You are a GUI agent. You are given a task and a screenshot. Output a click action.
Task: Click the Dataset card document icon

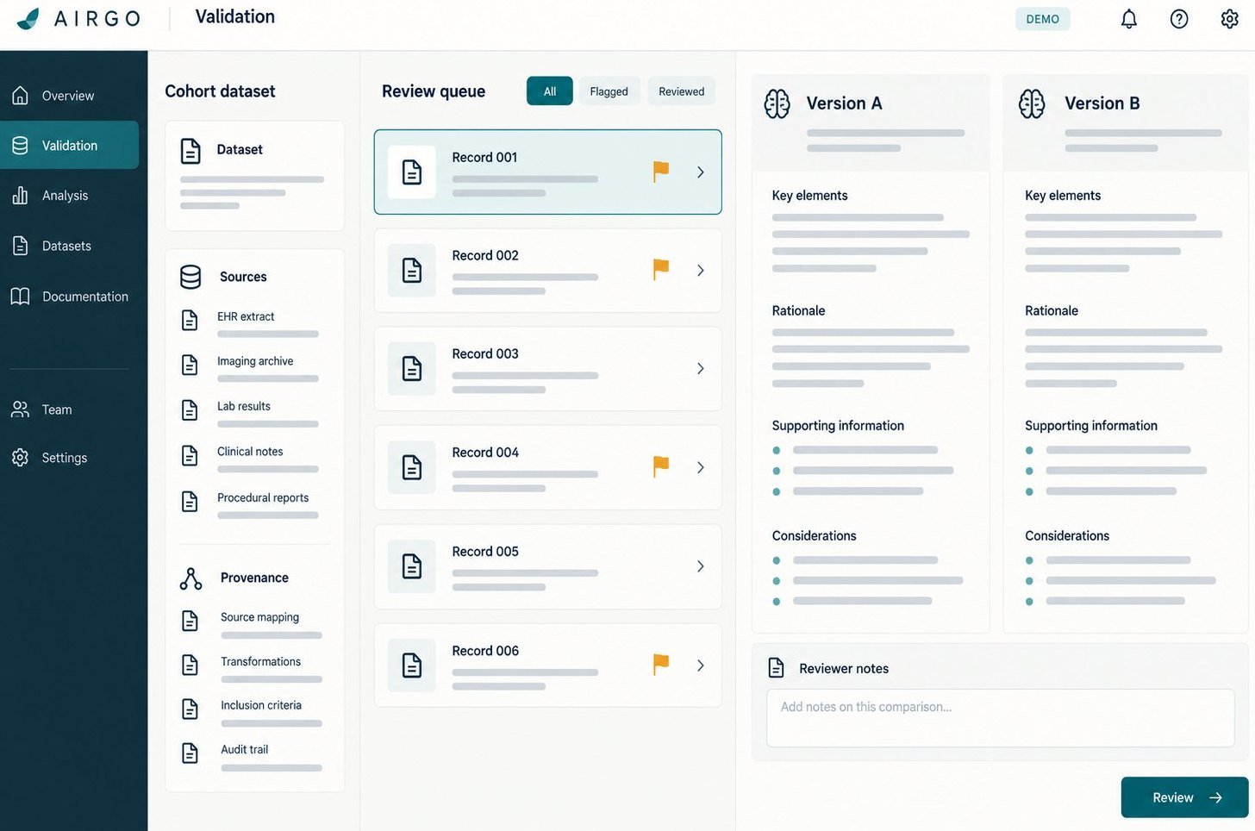tap(190, 150)
